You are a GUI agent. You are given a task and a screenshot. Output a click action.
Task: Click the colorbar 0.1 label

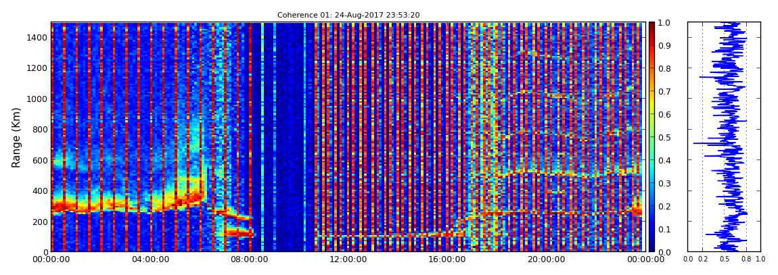point(664,230)
